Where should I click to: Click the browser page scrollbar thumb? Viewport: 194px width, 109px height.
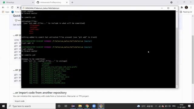193,60
